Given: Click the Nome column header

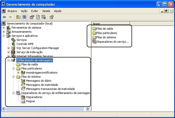Looking at the screenshot, I should coord(111,24).
